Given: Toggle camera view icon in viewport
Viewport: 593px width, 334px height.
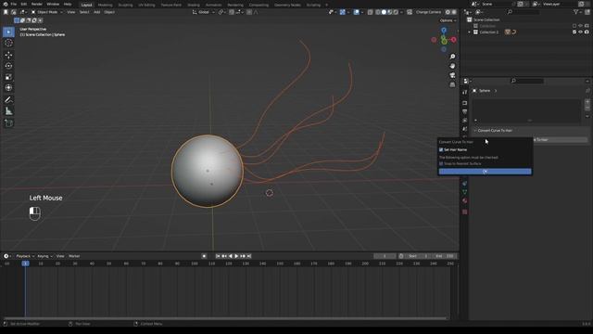Looking at the screenshot, I should [452, 75].
